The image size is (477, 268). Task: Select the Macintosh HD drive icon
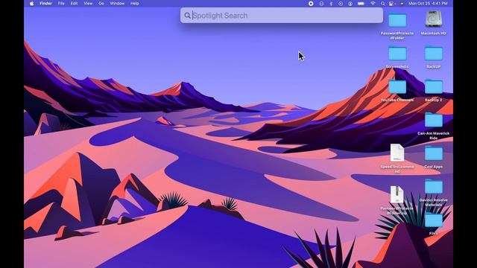(x=434, y=19)
